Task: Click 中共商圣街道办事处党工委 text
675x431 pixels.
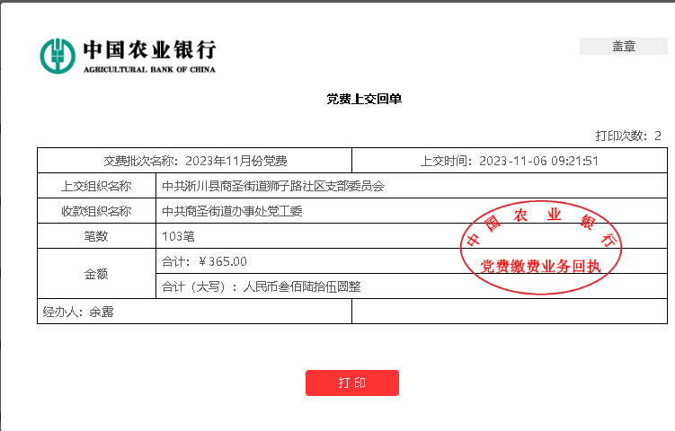Action: tap(232, 211)
